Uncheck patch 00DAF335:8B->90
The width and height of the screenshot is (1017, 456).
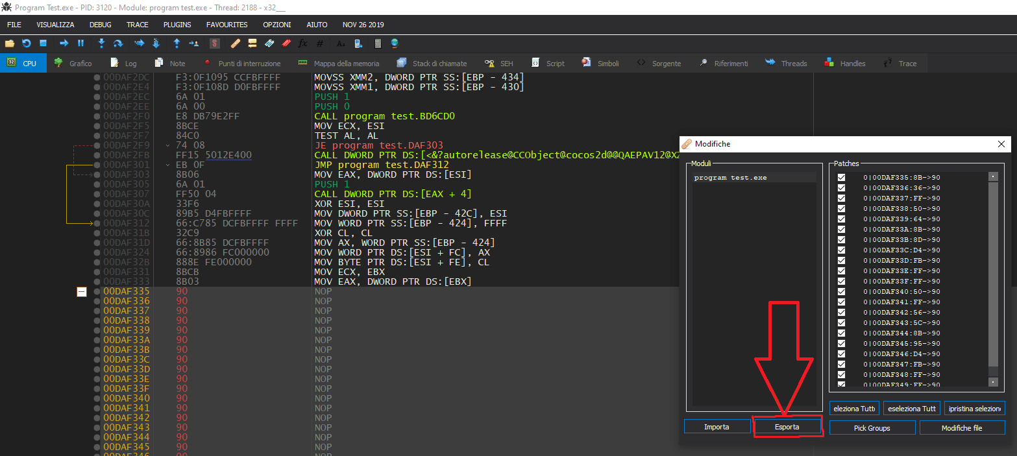(842, 177)
